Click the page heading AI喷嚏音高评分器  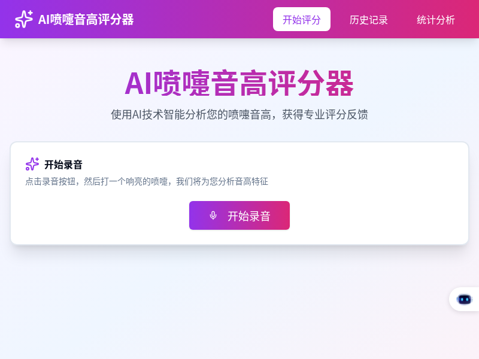click(239, 86)
